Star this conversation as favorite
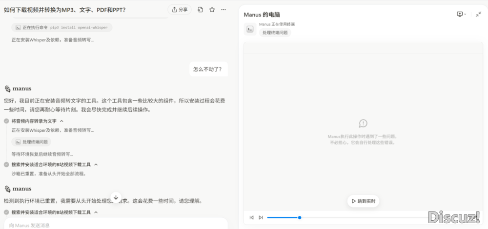488x229 pixels. coord(212,10)
